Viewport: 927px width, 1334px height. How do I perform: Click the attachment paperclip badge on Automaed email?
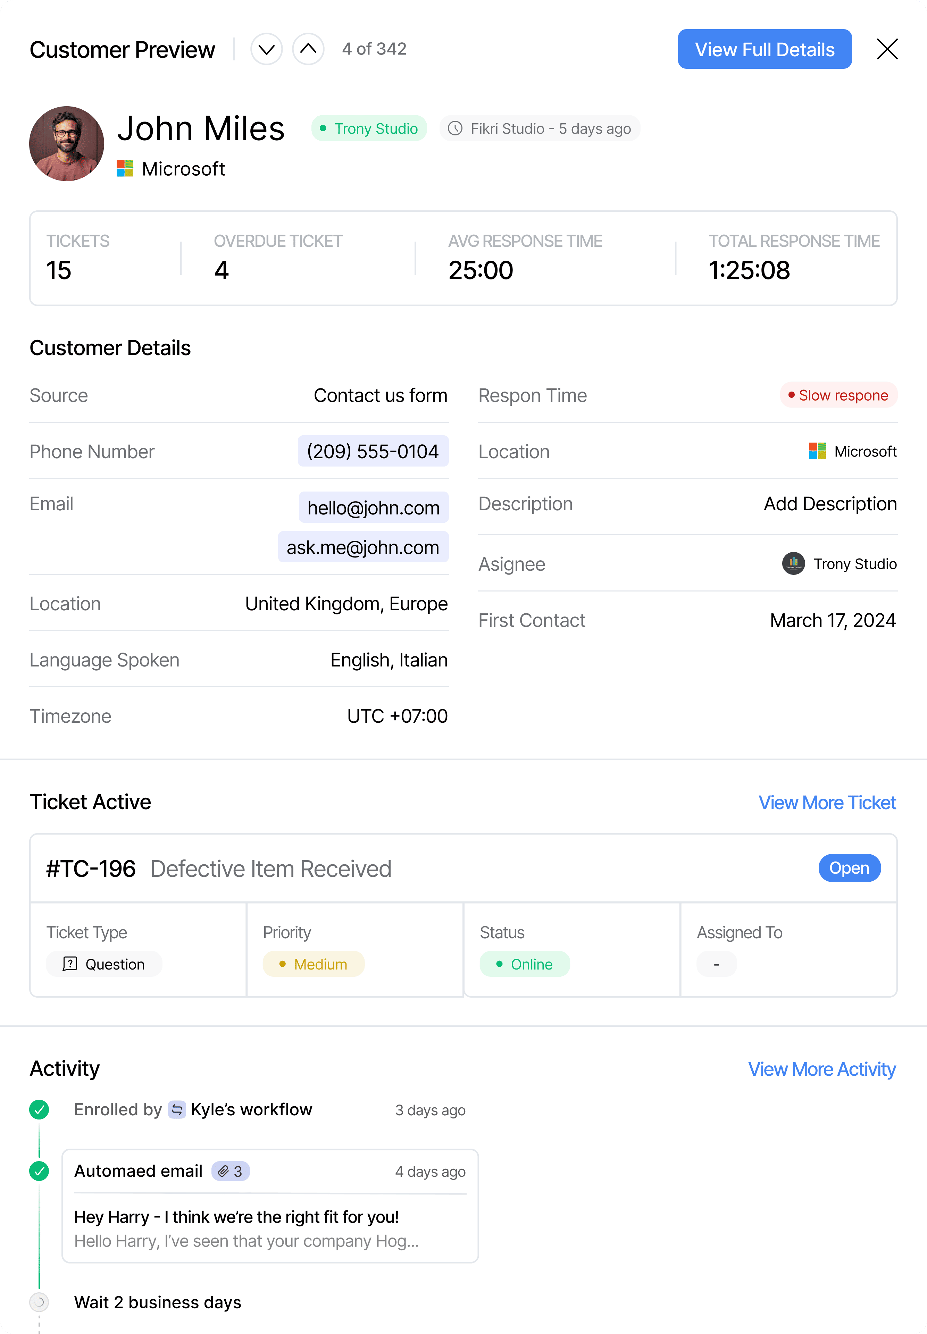pyautogui.click(x=231, y=1171)
